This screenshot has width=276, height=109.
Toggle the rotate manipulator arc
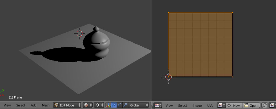pos(119,105)
